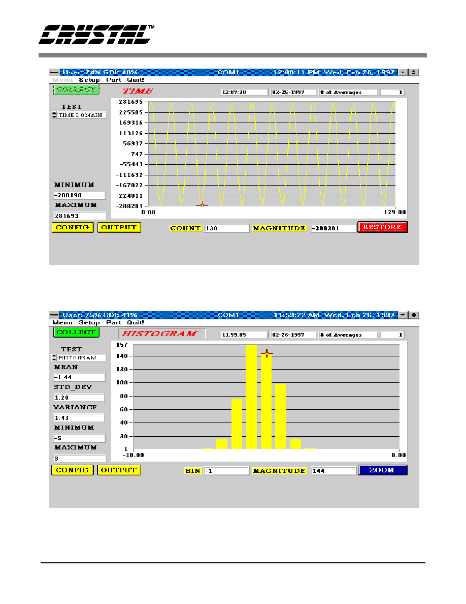
Task: Open Menu in the histogram window
Action: 62,322
